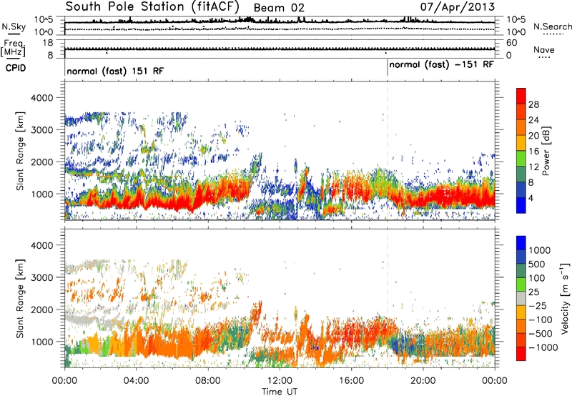Click the '12:00' time tick label

[x=280, y=381]
